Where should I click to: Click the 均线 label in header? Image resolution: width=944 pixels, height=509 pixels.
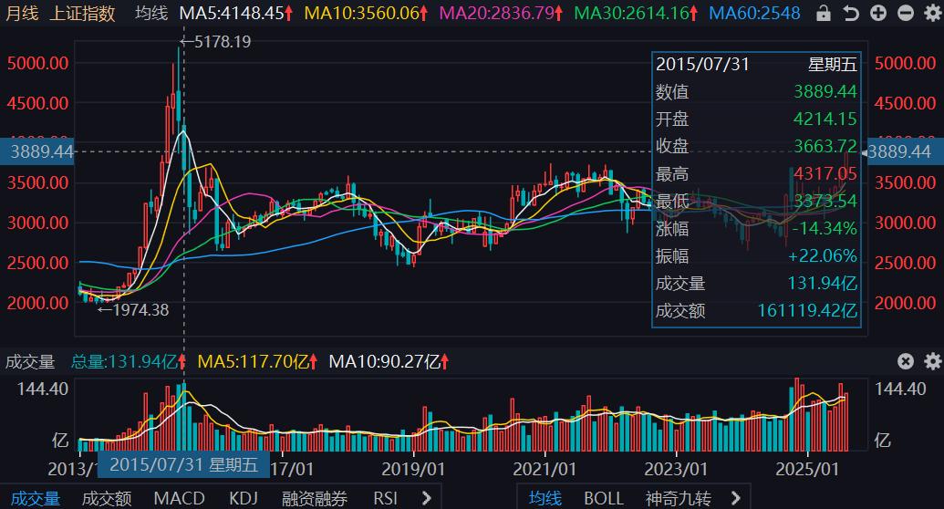point(151,14)
